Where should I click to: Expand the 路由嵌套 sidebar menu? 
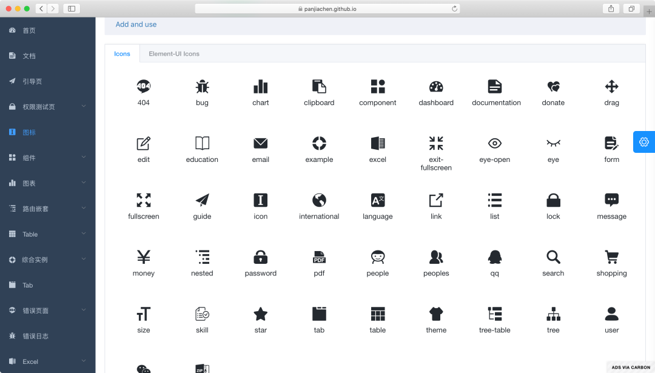[48, 209]
